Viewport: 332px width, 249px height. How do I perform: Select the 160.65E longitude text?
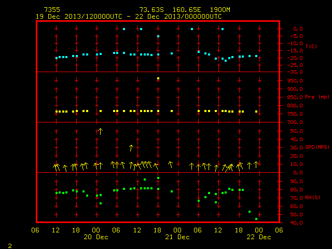[187, 10]
